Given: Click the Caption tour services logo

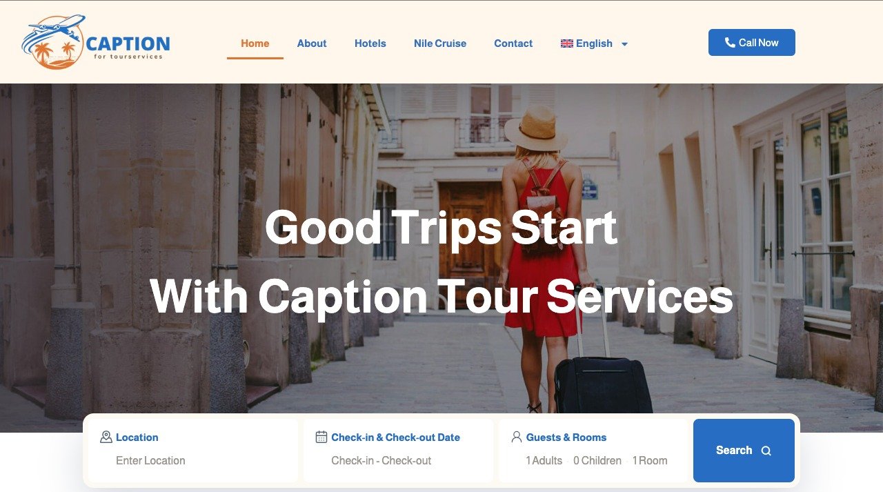Looking at the screenshot, I should pos(96,42).
